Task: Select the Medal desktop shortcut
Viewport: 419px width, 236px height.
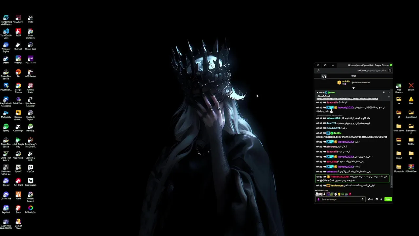Action: [x=30, y=19]
